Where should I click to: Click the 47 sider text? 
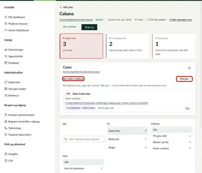139,20
